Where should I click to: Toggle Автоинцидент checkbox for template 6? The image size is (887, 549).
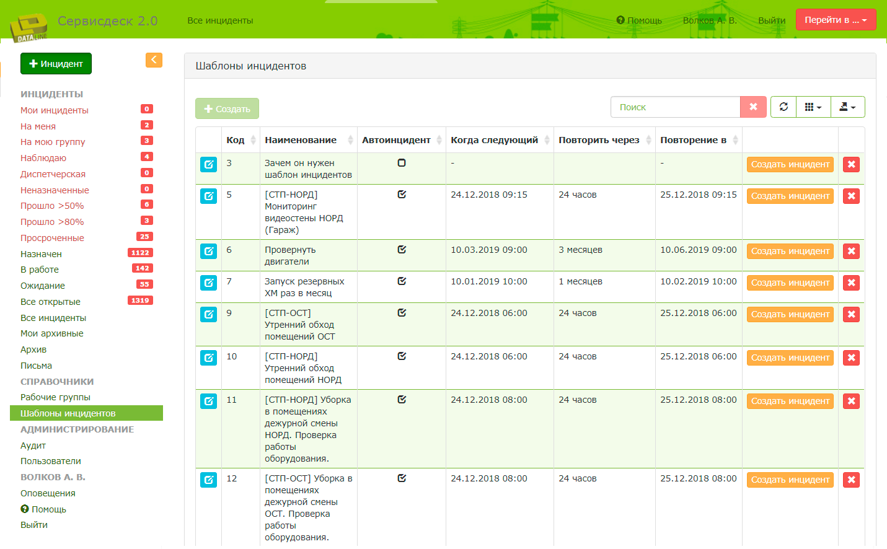(402, 250)
